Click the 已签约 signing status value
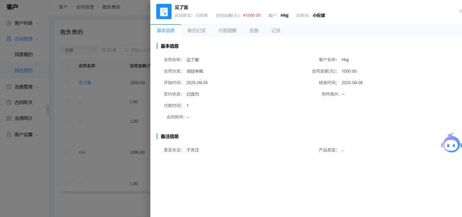This screenshot has width=462, height=217. click(192, 94)
